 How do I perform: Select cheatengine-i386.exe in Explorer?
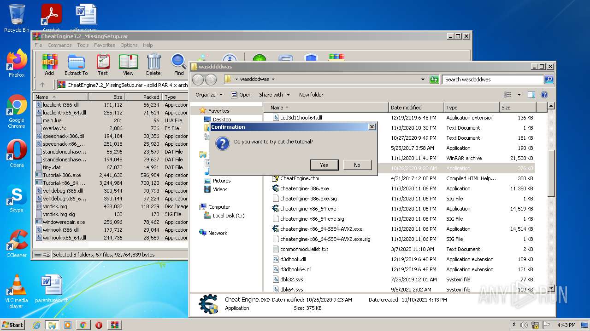pyautogui.click(x=304, y=188)
